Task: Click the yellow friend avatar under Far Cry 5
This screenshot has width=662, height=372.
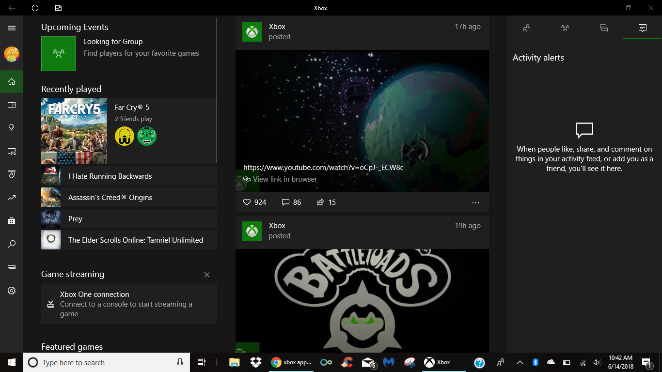Action: point(125,136)
